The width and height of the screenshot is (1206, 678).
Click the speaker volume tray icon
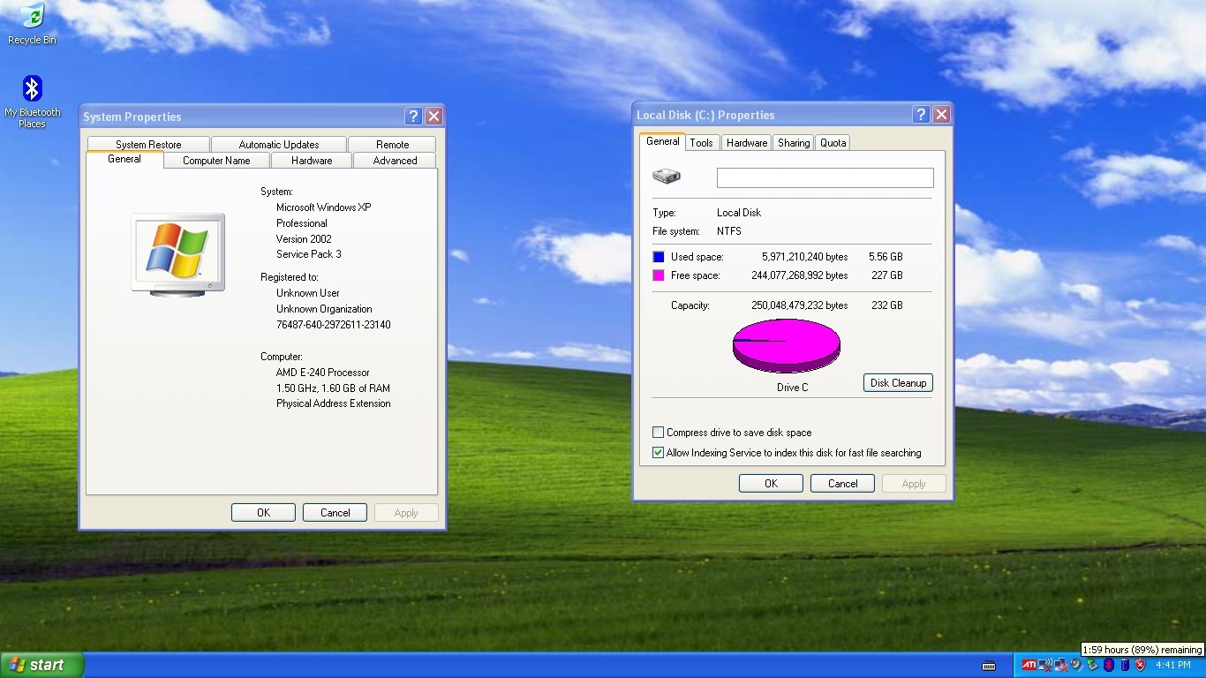click(x=1076, y=665)
